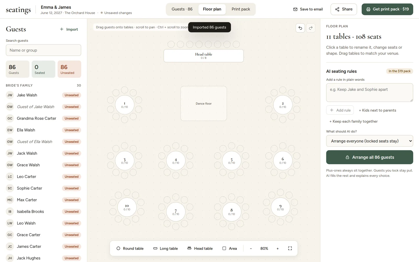
Task: Select guest Leo Walsh in list
Action: click(x=43, y=223)
